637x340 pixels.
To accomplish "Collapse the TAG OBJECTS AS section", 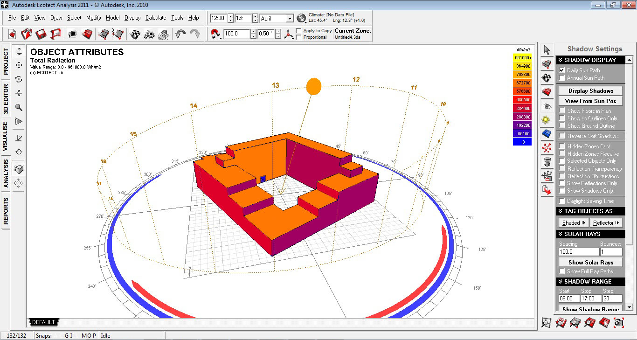I will [x=590, y=211].
